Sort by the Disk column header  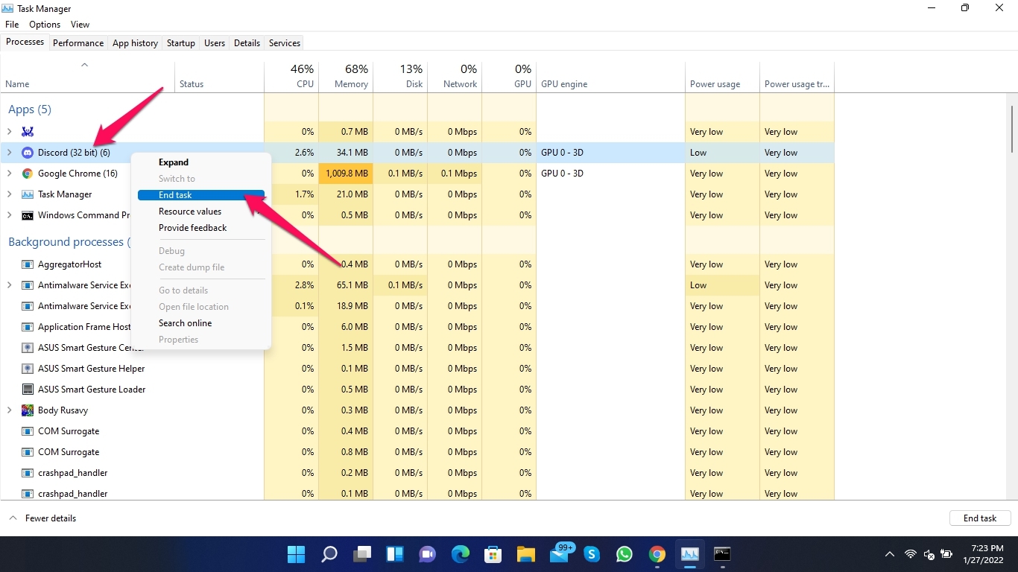tap(400, 75)
